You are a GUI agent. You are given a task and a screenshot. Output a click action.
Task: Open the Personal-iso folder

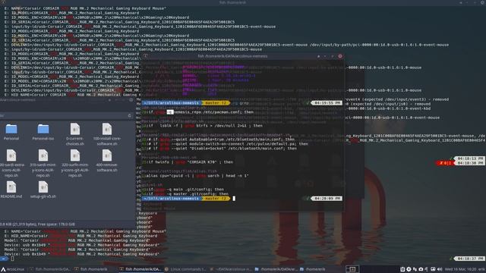43,132
